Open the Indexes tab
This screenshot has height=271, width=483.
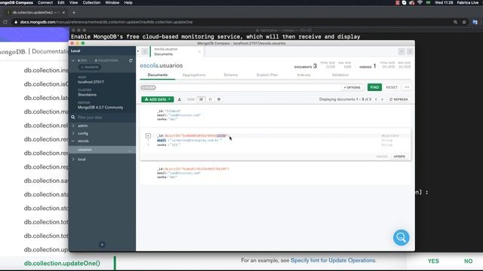click(303, 75)
